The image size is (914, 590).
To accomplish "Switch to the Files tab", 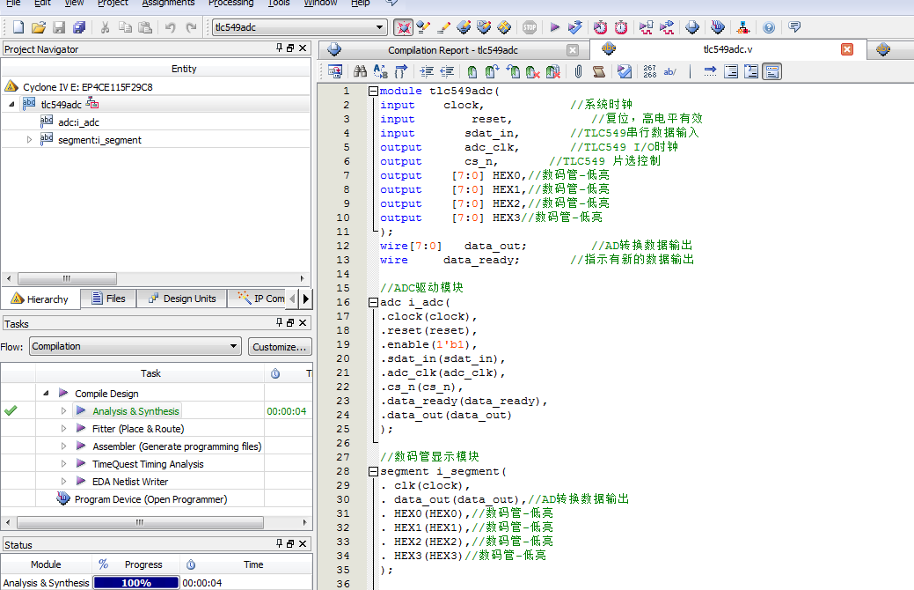I will [x=108, y=299].
